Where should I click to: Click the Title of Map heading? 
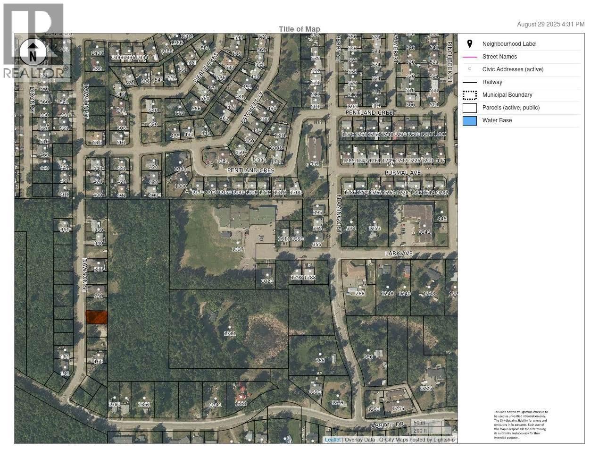pyautogui.click(x=299, y=29)
